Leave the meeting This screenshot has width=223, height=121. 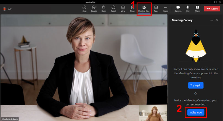[212, 9]
